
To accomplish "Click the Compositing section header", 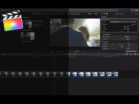I will (106, 34).
